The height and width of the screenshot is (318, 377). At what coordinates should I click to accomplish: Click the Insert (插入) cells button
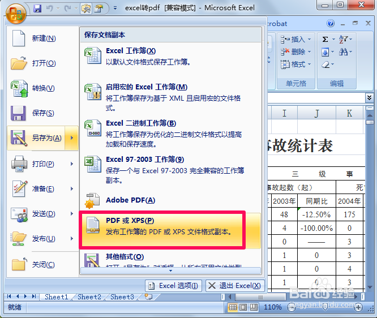(293, 39)
